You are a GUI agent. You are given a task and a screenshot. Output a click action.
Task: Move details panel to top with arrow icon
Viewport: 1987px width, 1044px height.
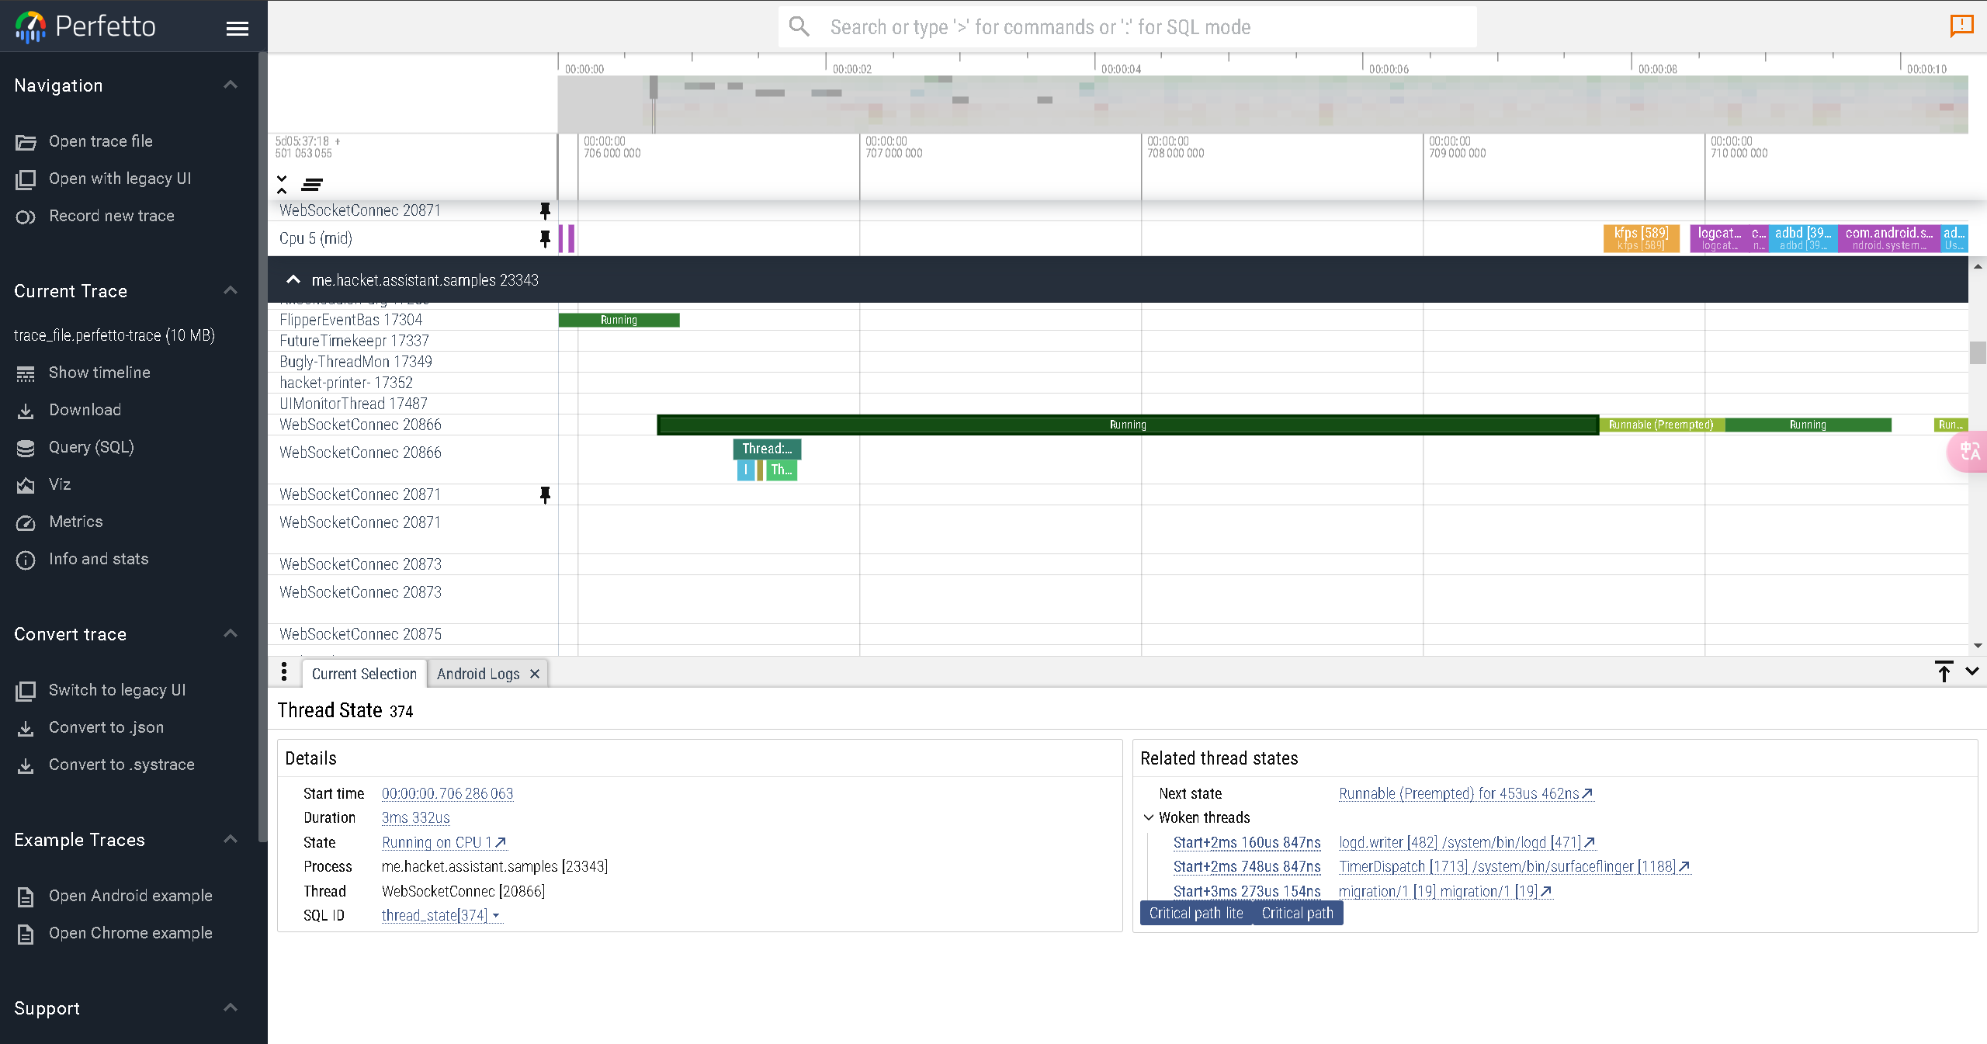pyautogui.click(x=1944, y=672)
